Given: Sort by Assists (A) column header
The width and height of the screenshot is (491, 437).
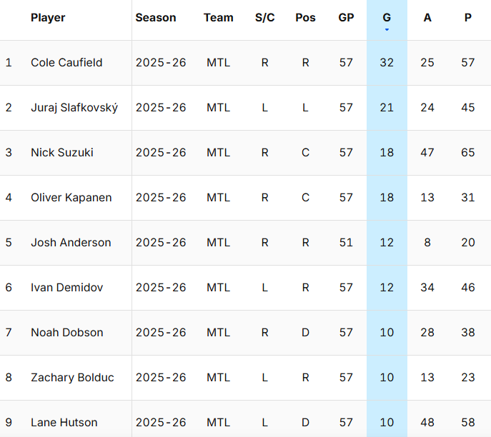Looking at the screenshot, I should [x=427, y=17].
